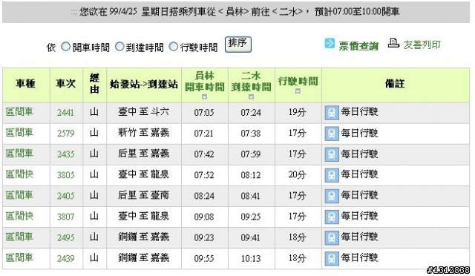Viewport: 475px width, 276px height.
Task: Sort by 行駛時間 column header arrow
Action: click(x=298, y=91)
